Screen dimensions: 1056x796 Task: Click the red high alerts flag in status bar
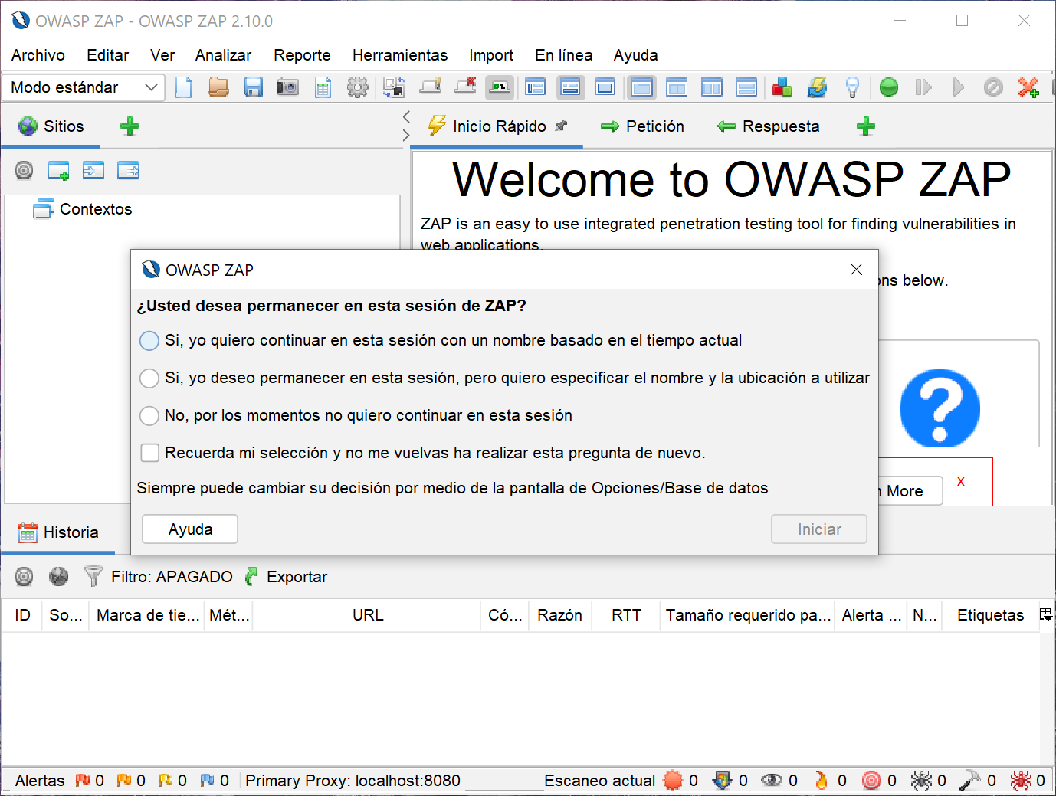(83, 780)
